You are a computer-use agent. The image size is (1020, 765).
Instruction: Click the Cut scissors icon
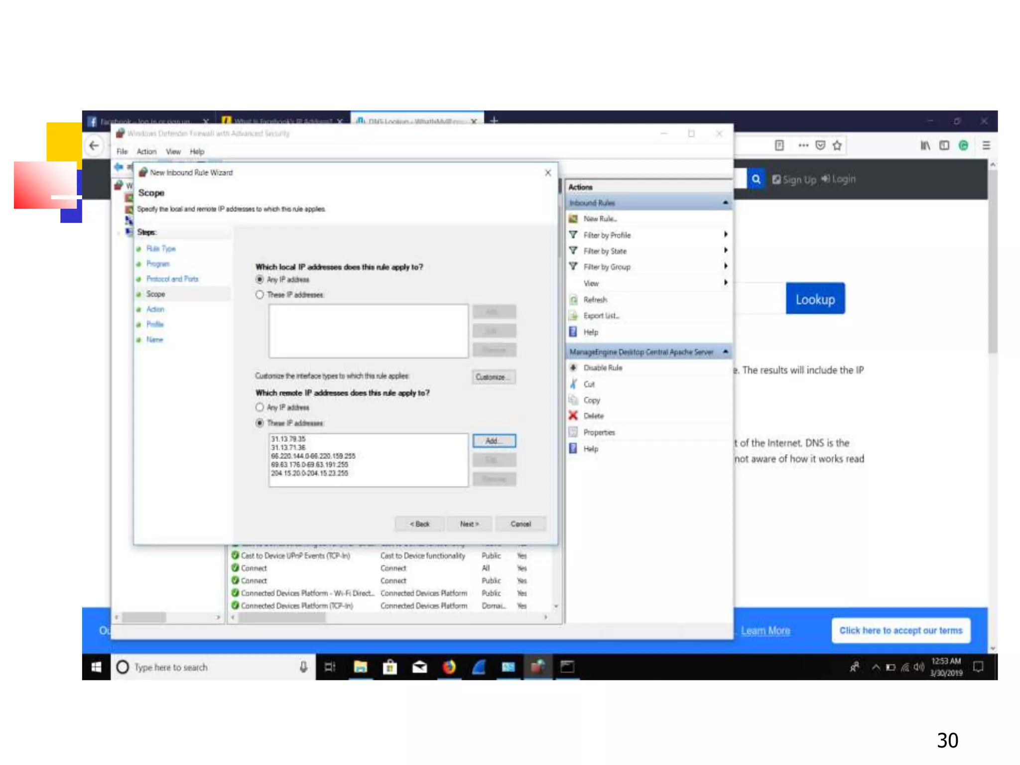573,384
